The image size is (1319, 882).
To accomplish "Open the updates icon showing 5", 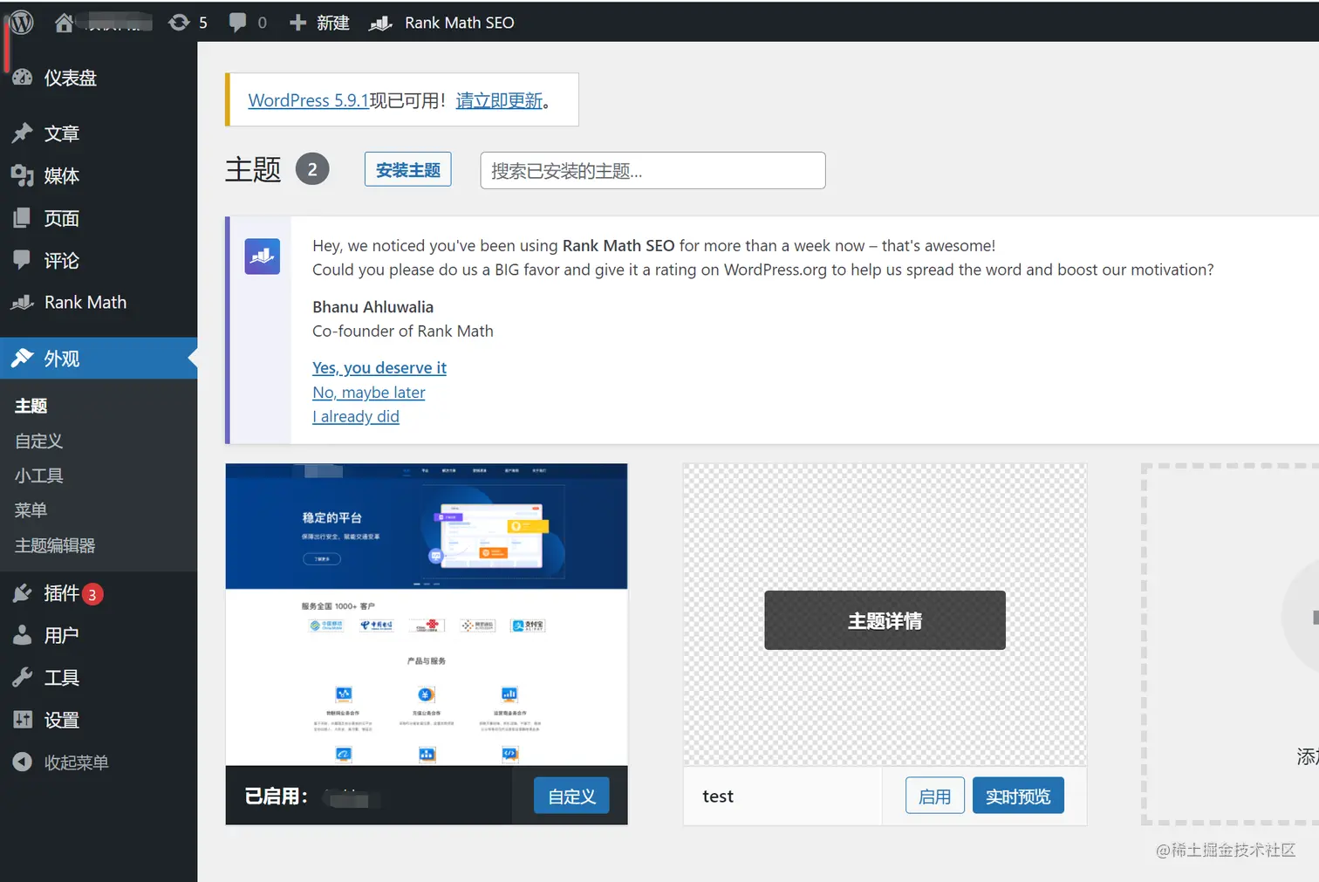I will pos(179,23).
